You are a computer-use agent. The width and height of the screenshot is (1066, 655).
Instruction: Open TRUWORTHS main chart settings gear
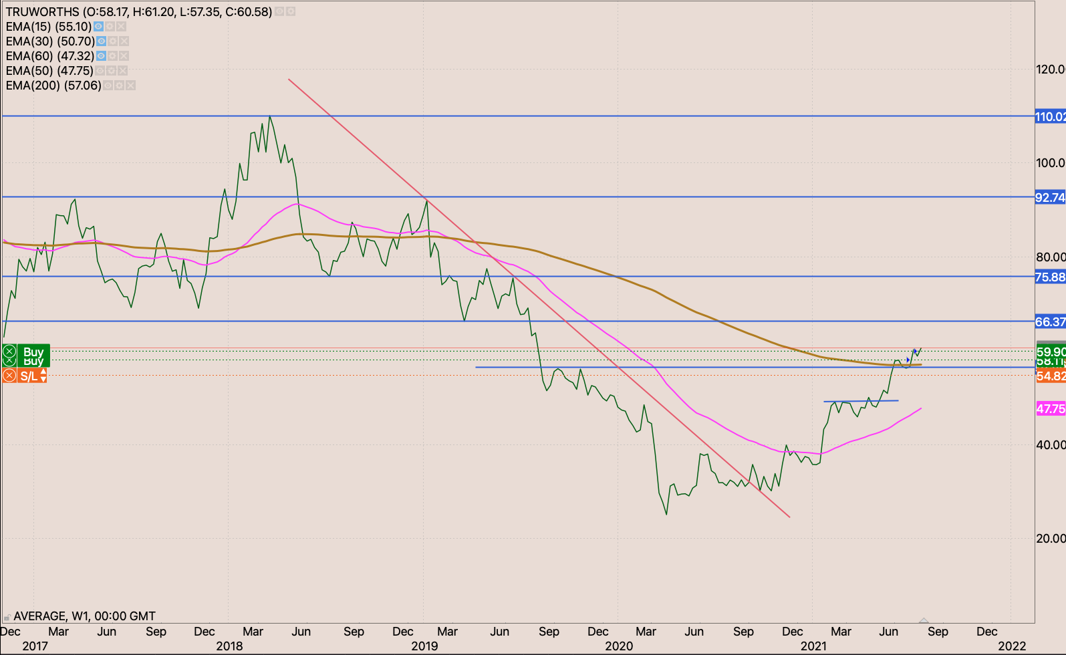pyautogui.click(x=291, y=12)
